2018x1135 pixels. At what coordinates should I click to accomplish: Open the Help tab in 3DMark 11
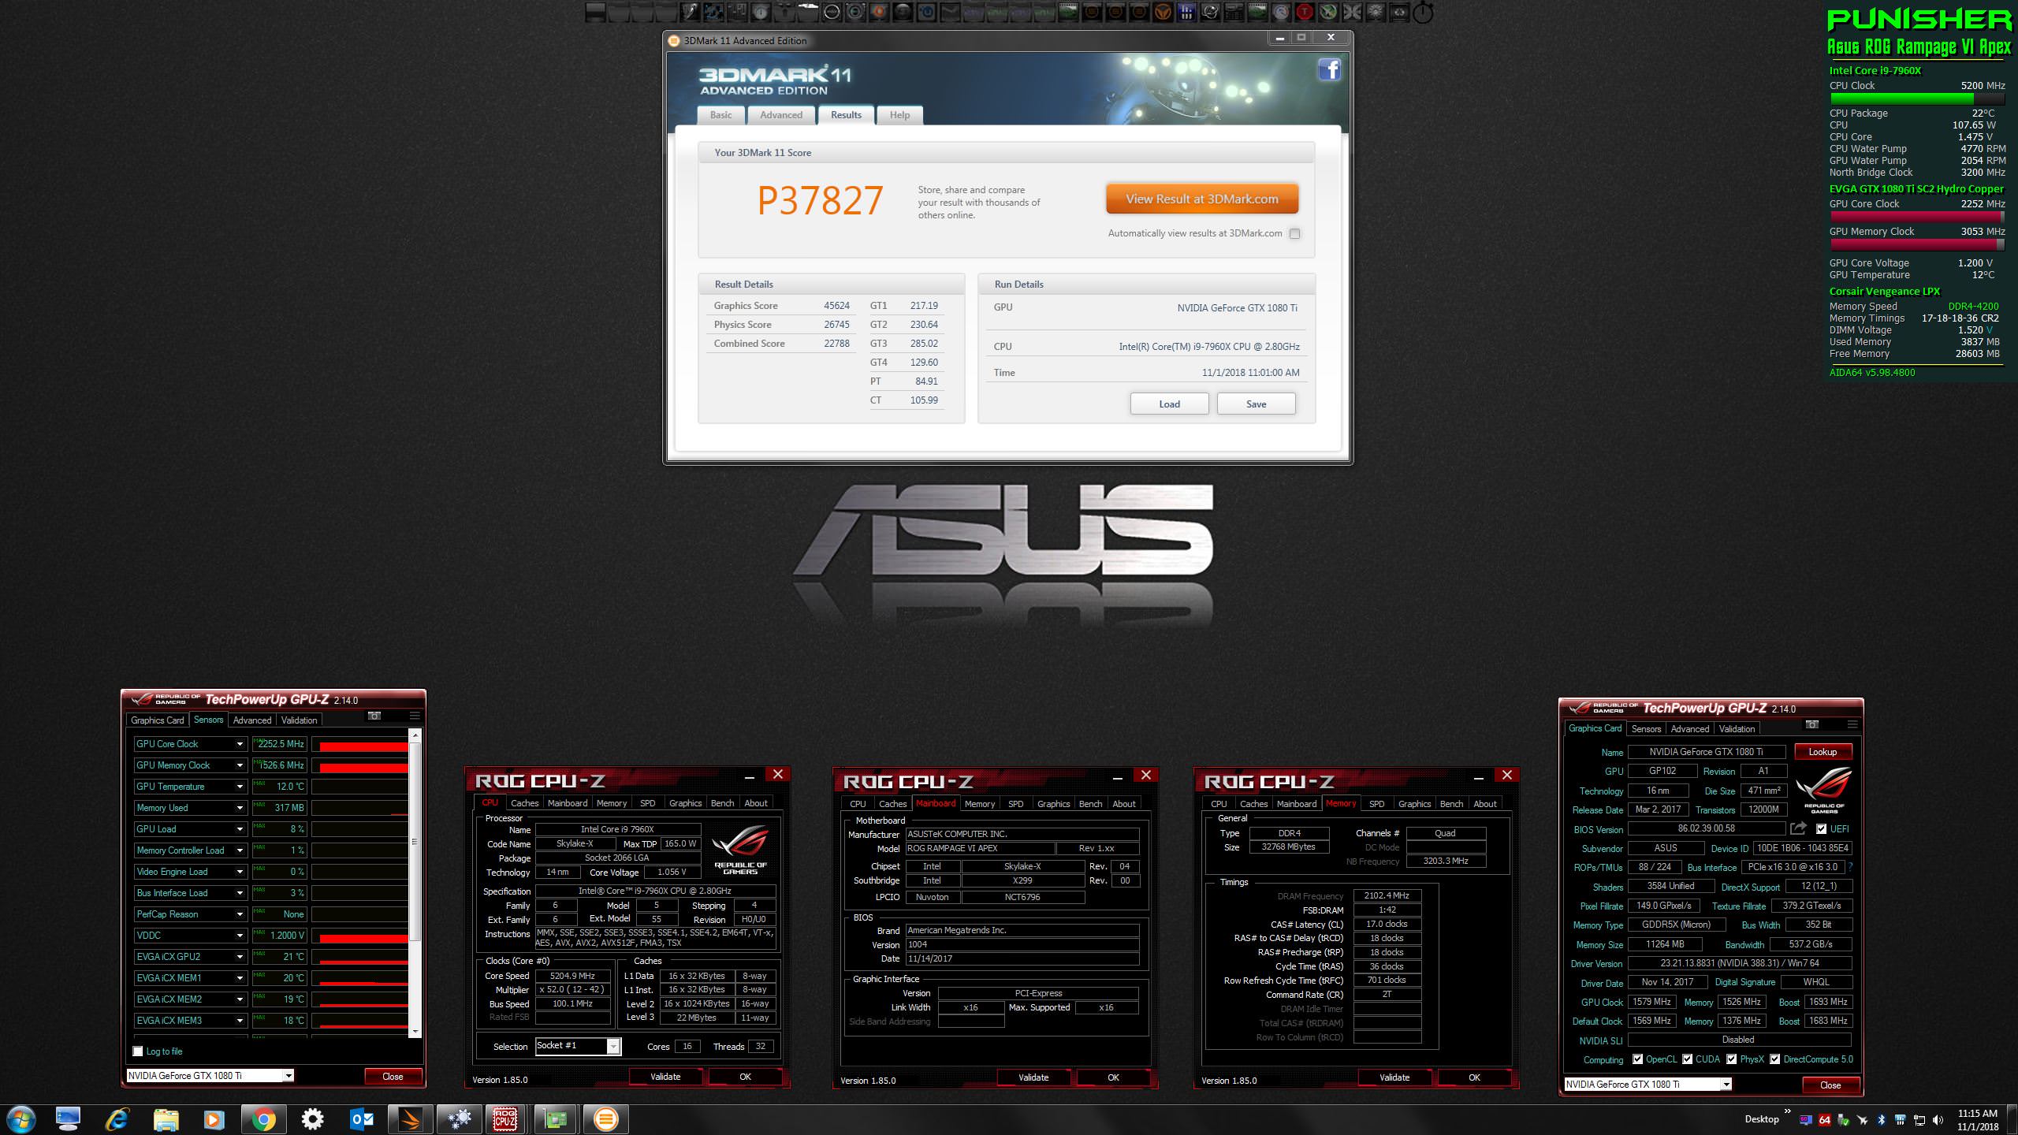tap(899, 115)
